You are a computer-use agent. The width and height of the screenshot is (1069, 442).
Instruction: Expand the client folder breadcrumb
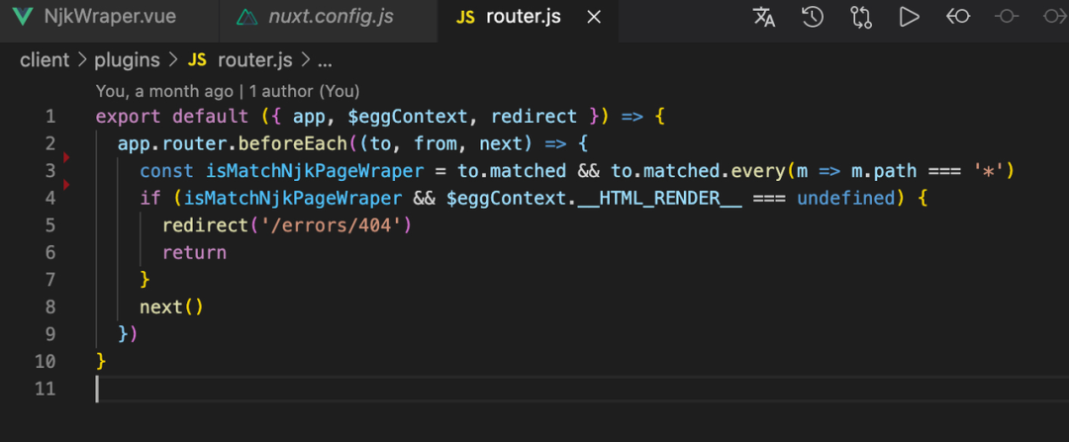[45, 60]
